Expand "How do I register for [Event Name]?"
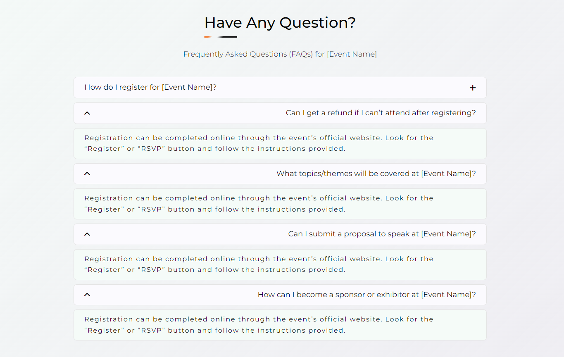Viewport: 564px width, 357px height. click(150, 88)
